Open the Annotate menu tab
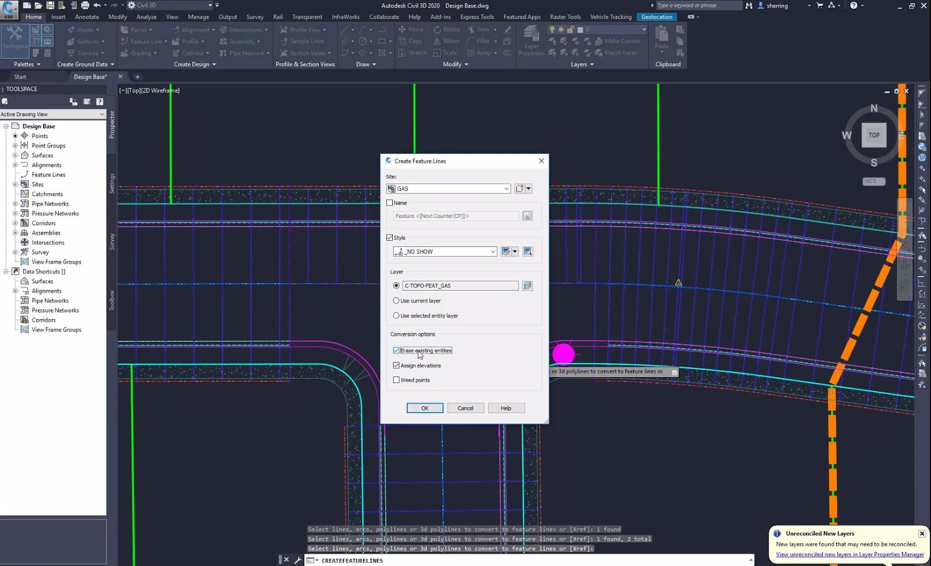Screen dimensions: 931x566 87,17
